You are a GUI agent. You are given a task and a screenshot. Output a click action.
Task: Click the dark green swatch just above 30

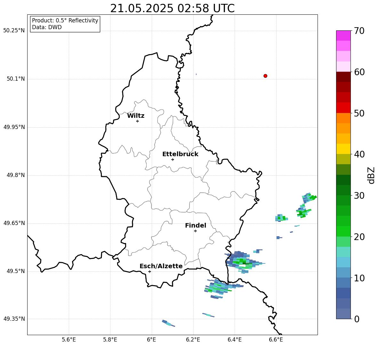(343, 190)
